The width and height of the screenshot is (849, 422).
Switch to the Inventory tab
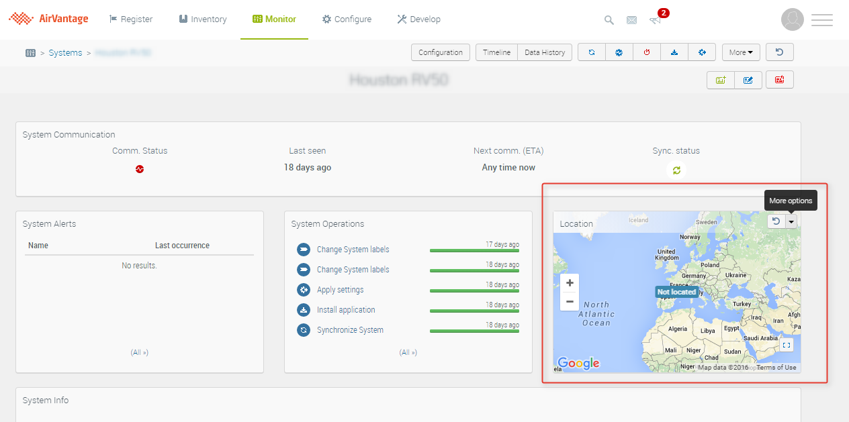(203, 19)
